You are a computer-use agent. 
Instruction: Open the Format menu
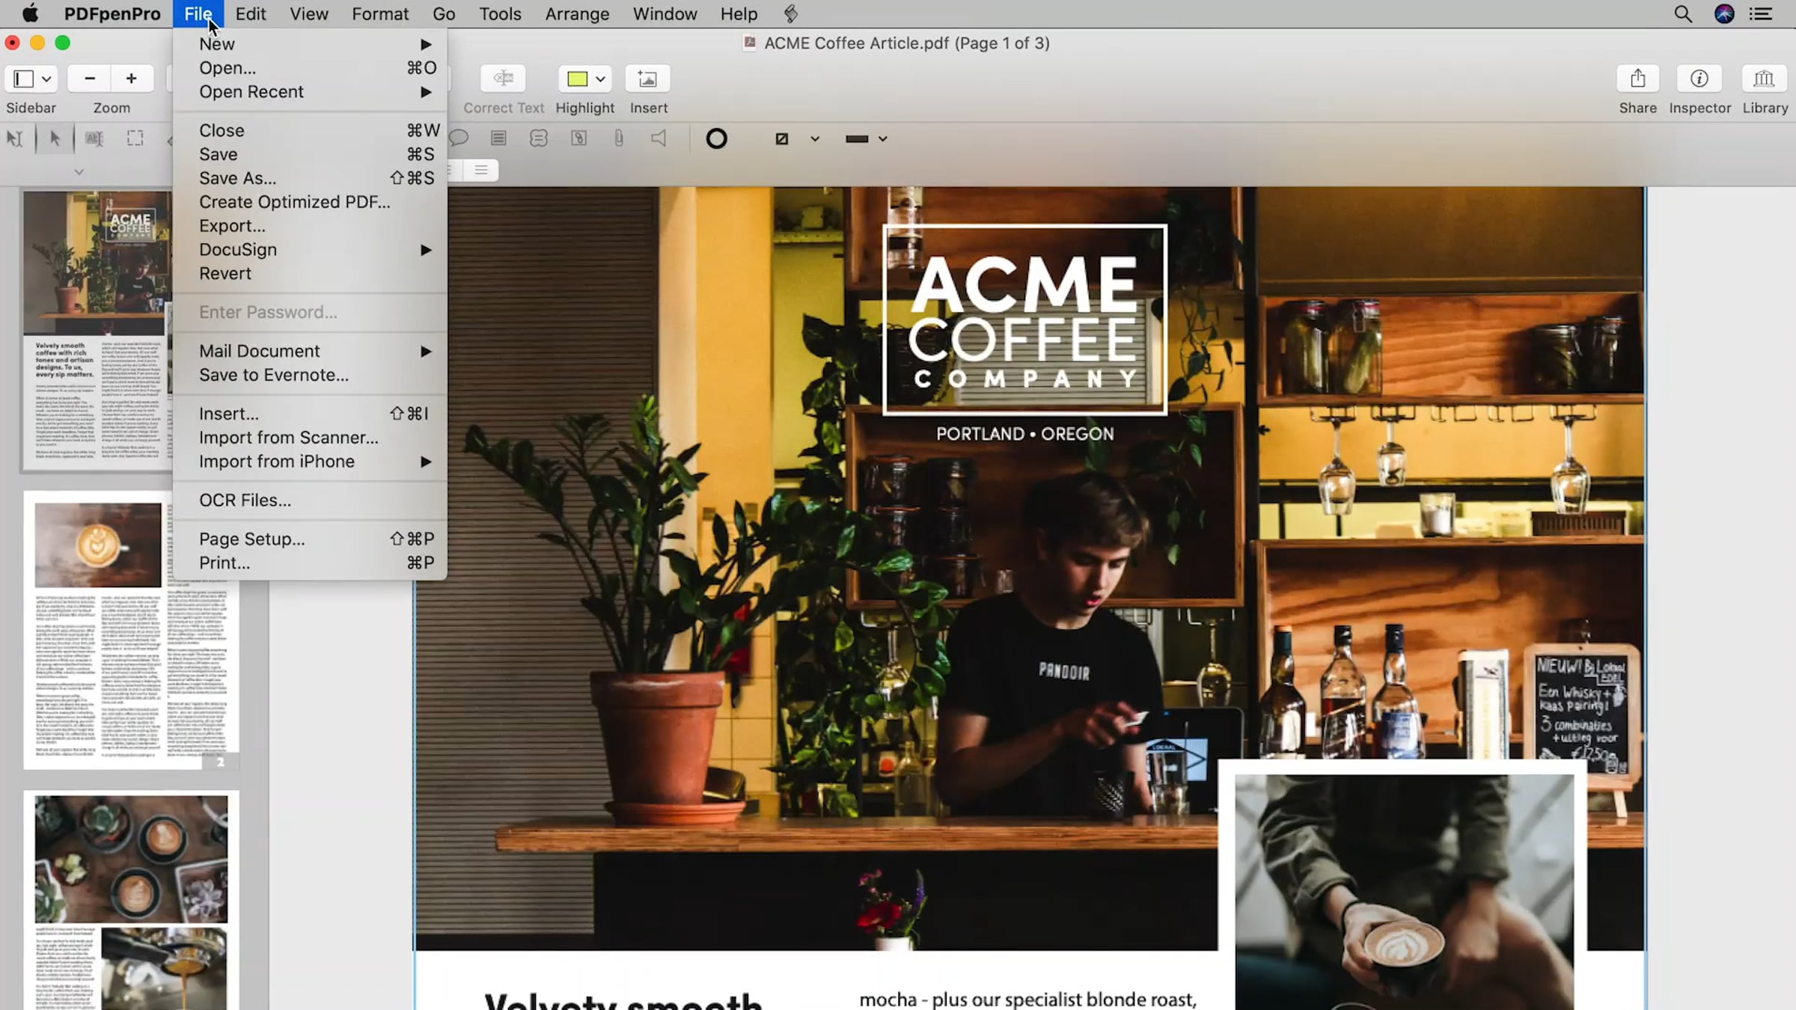click(380, 13)
